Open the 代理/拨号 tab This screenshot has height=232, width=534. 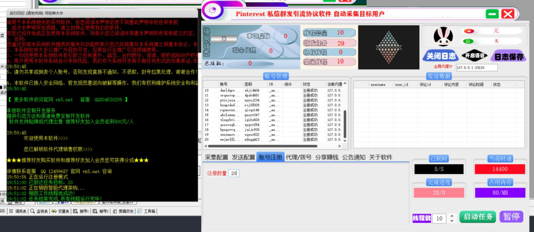tap(299, 157)
